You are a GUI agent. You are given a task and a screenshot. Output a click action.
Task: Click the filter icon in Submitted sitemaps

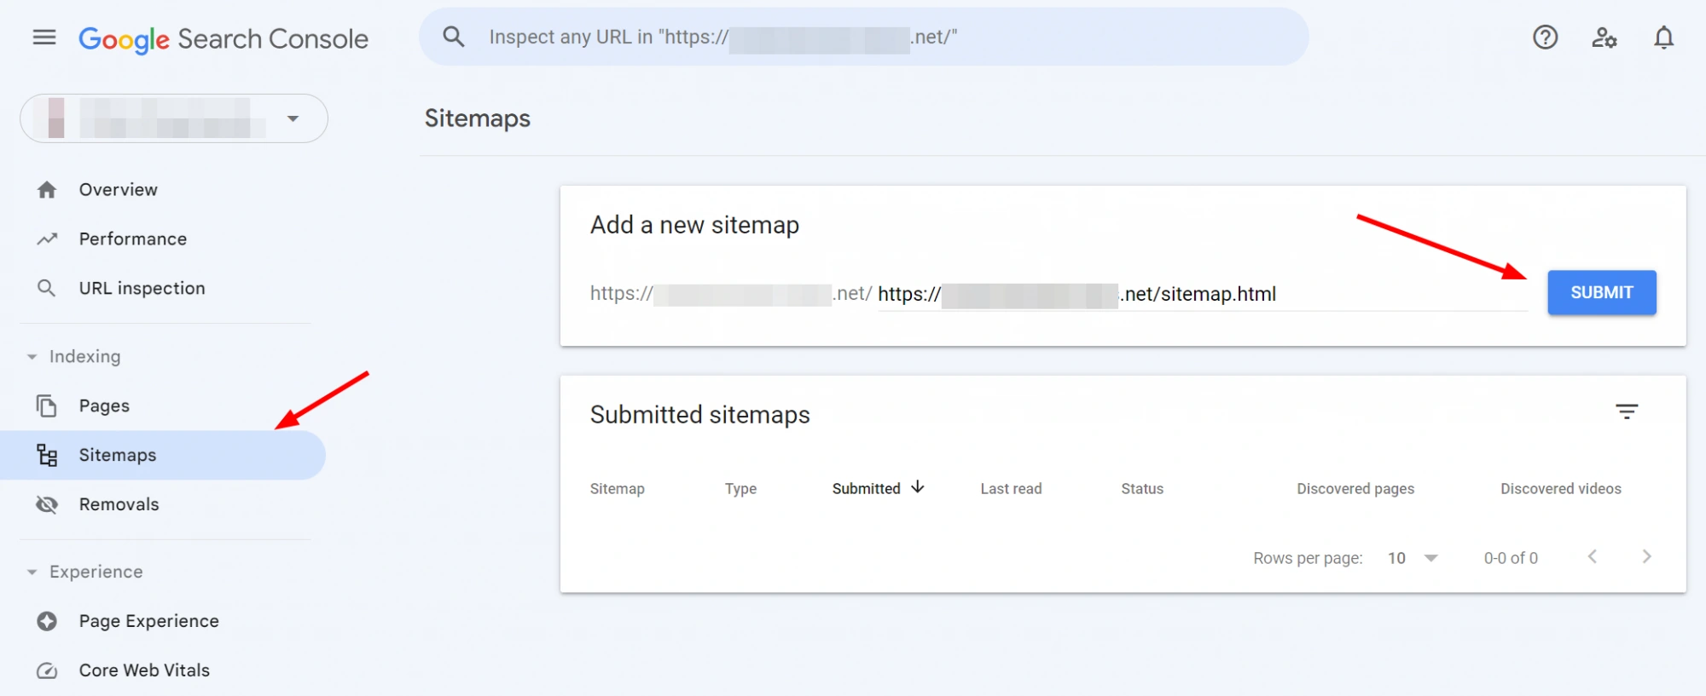(x=1627, y=412)
